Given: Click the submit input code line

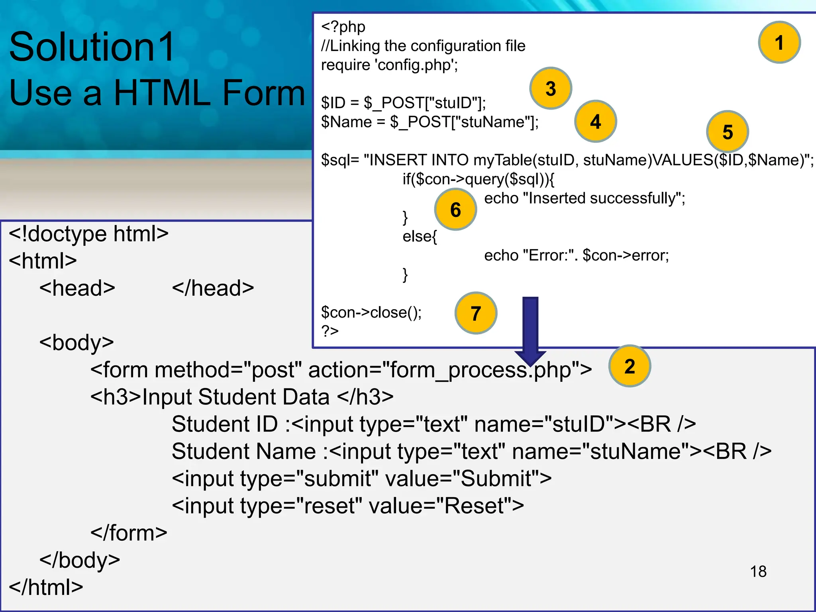Looking at the screenshot, I should (x=361, y=479).
